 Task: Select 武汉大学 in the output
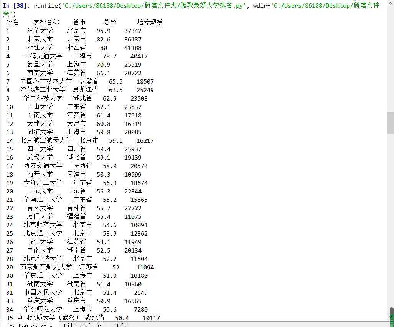coord(40,157)
